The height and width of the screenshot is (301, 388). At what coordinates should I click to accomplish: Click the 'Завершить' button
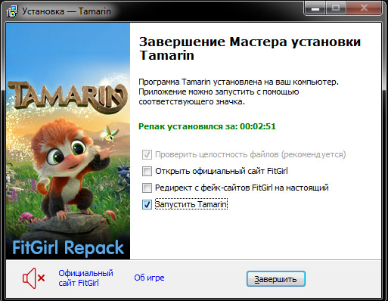pos(276,279)
